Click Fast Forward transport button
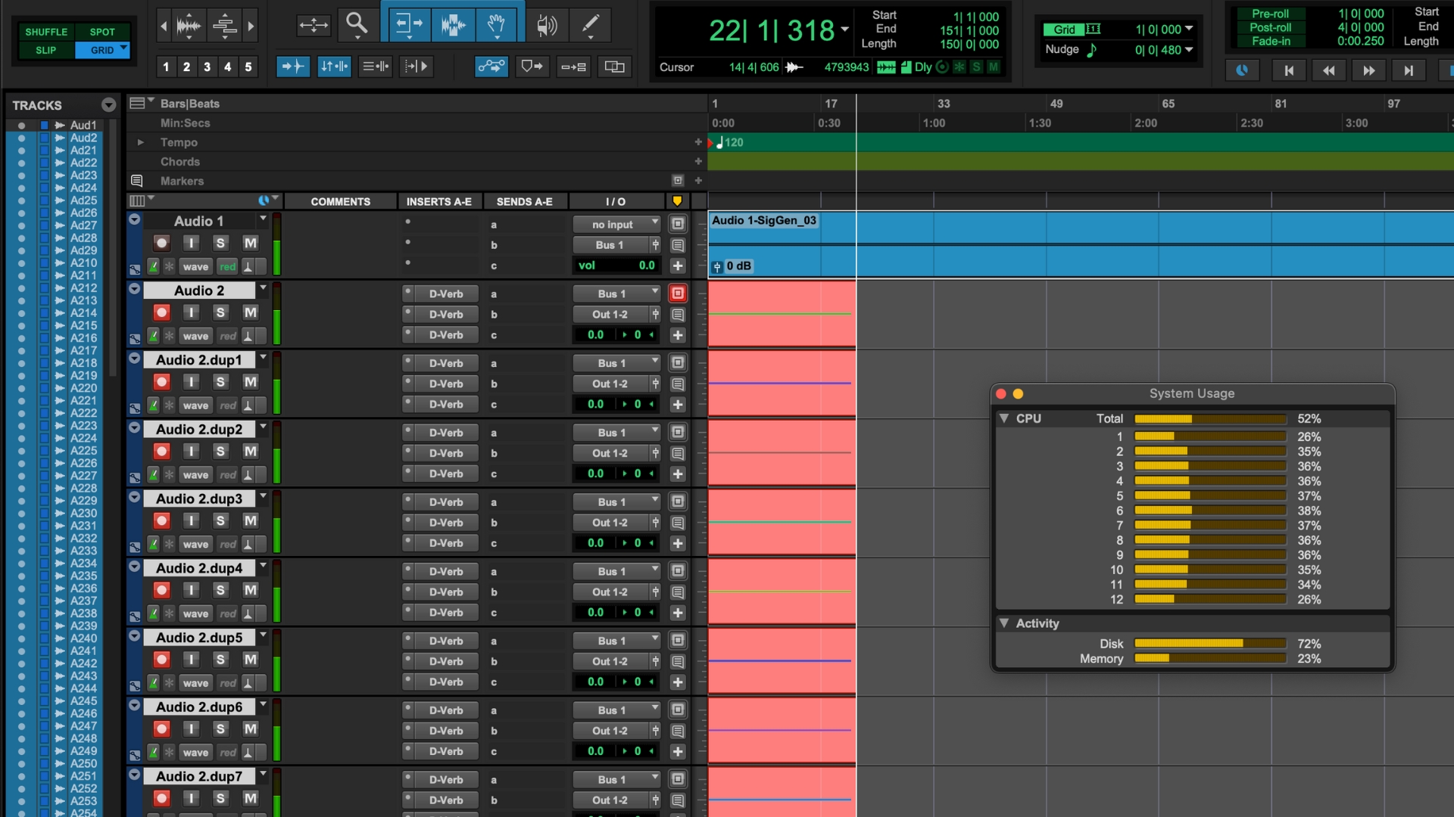Image resolution: width=1454 pixels, height=817 pixels. click(x=1368, y=70)
